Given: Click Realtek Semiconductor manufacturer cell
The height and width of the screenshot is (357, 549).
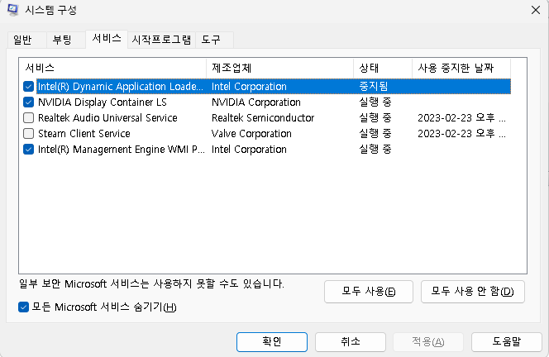Looking at the screenshot, I should [x=263, y=118].
